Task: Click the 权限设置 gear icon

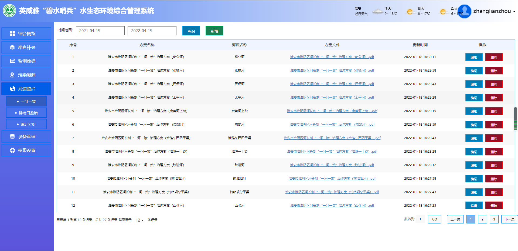Action: point(12,150)
